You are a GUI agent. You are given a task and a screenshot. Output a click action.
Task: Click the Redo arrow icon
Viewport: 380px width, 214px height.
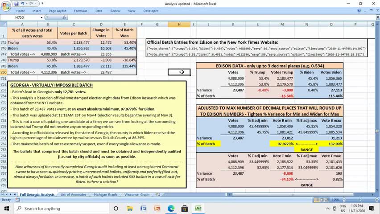[32, 4]
